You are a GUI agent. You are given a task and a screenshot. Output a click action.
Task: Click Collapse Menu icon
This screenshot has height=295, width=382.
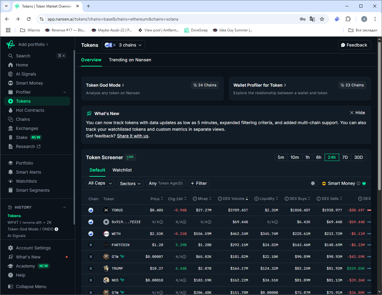[x=11, y=287]
